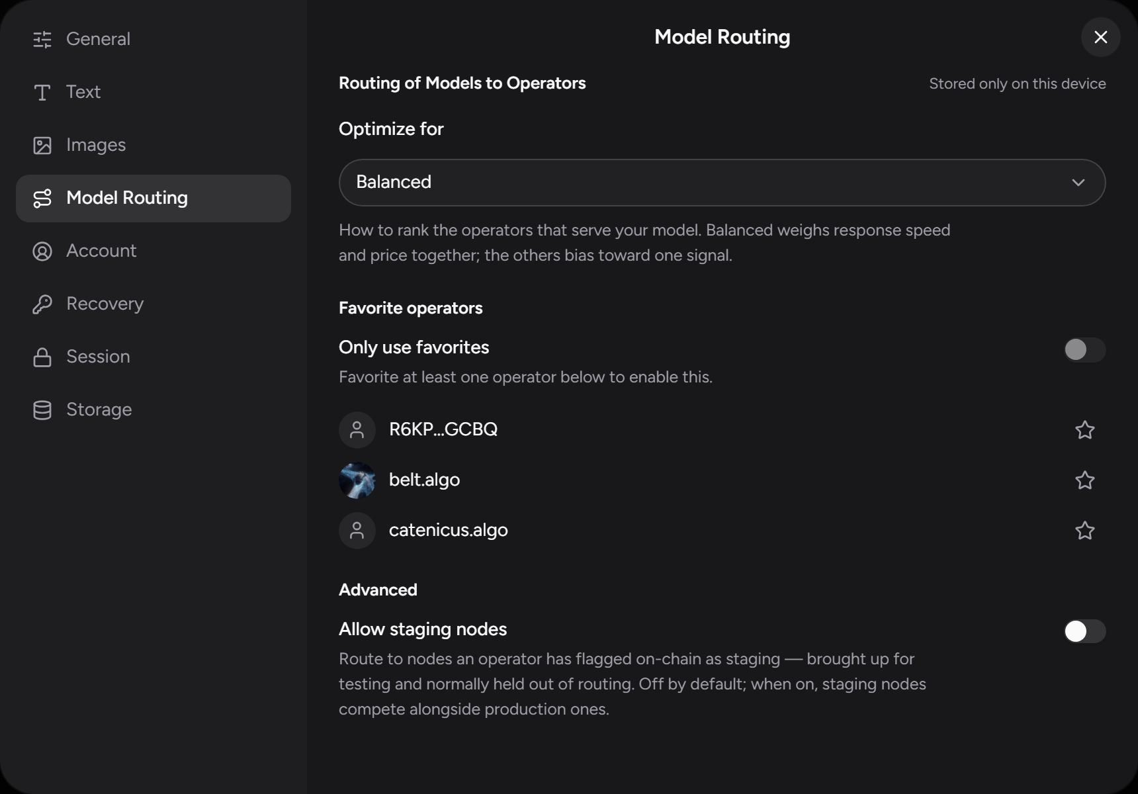
Task: Toggle Only use favorites switch
Action: click(1084, 350)
